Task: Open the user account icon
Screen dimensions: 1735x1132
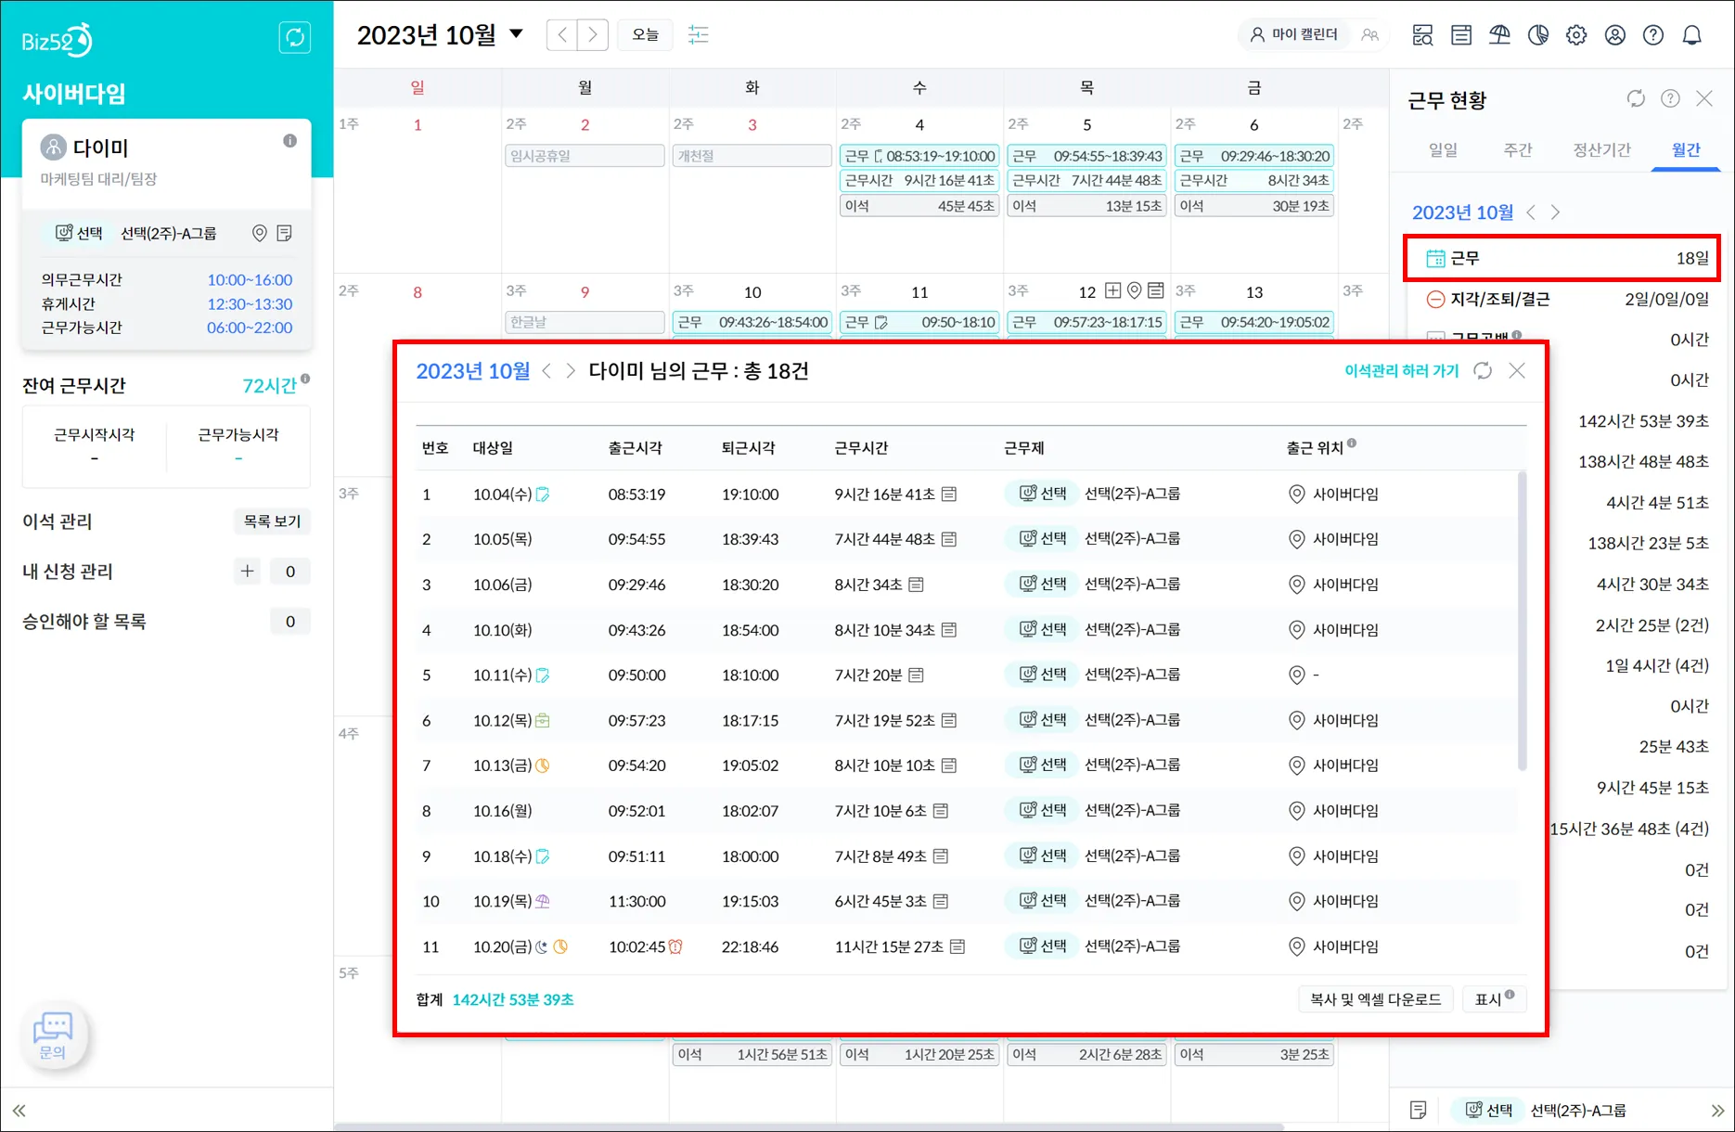Action: [1615, 35]
